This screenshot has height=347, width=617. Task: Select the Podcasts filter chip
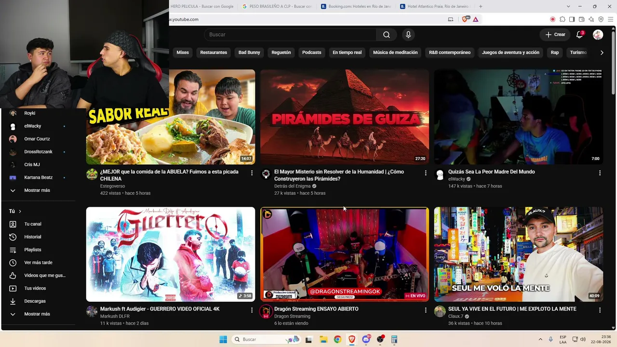(311, 53)
